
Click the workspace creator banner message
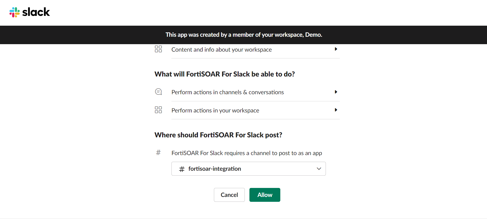click(x=243, y=35)
